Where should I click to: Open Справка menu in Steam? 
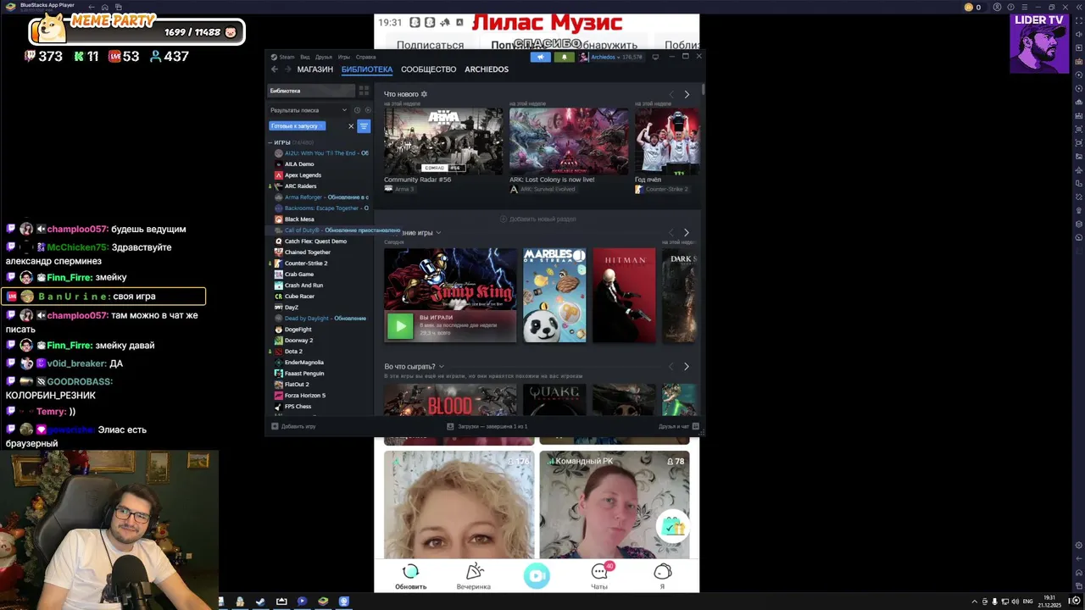click(x=366, y=57)
